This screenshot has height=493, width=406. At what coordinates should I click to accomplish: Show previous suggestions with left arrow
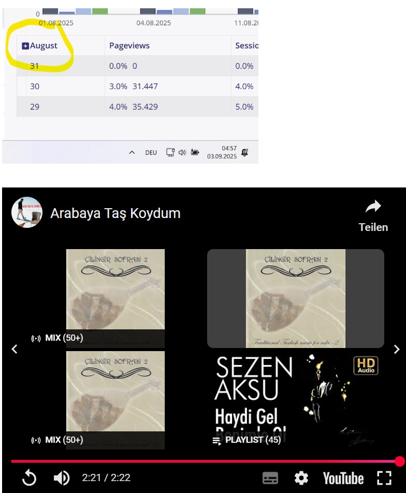15,349
